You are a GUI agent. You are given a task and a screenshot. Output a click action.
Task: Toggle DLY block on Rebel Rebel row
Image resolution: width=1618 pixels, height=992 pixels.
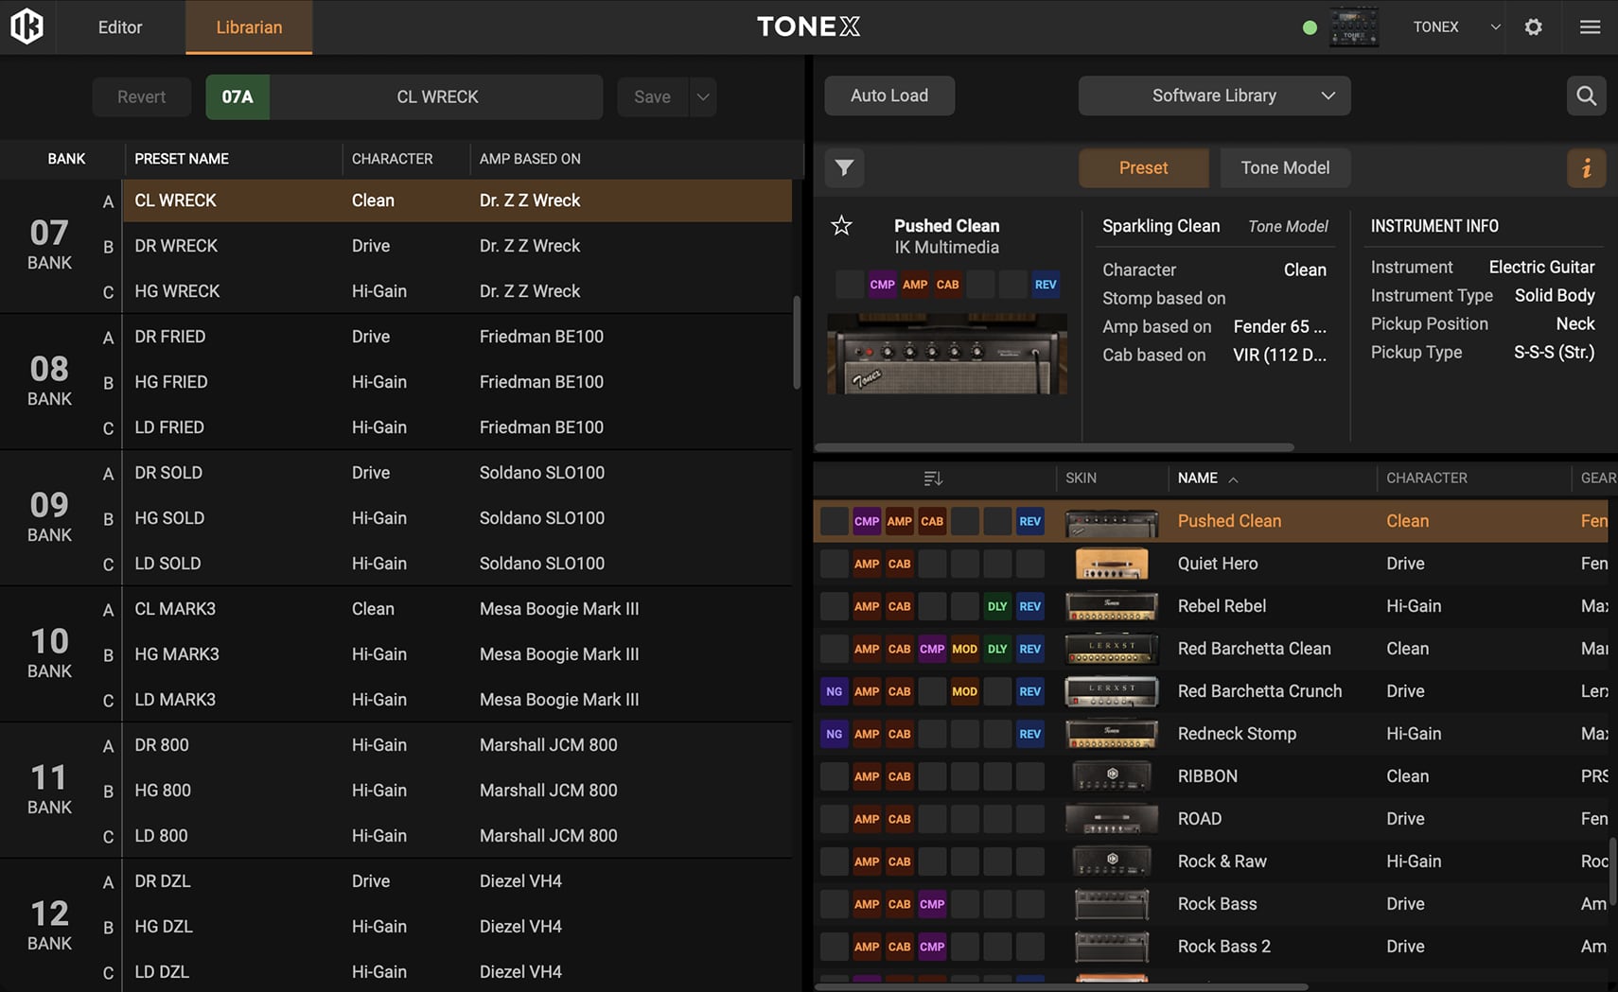coord(996,606)
